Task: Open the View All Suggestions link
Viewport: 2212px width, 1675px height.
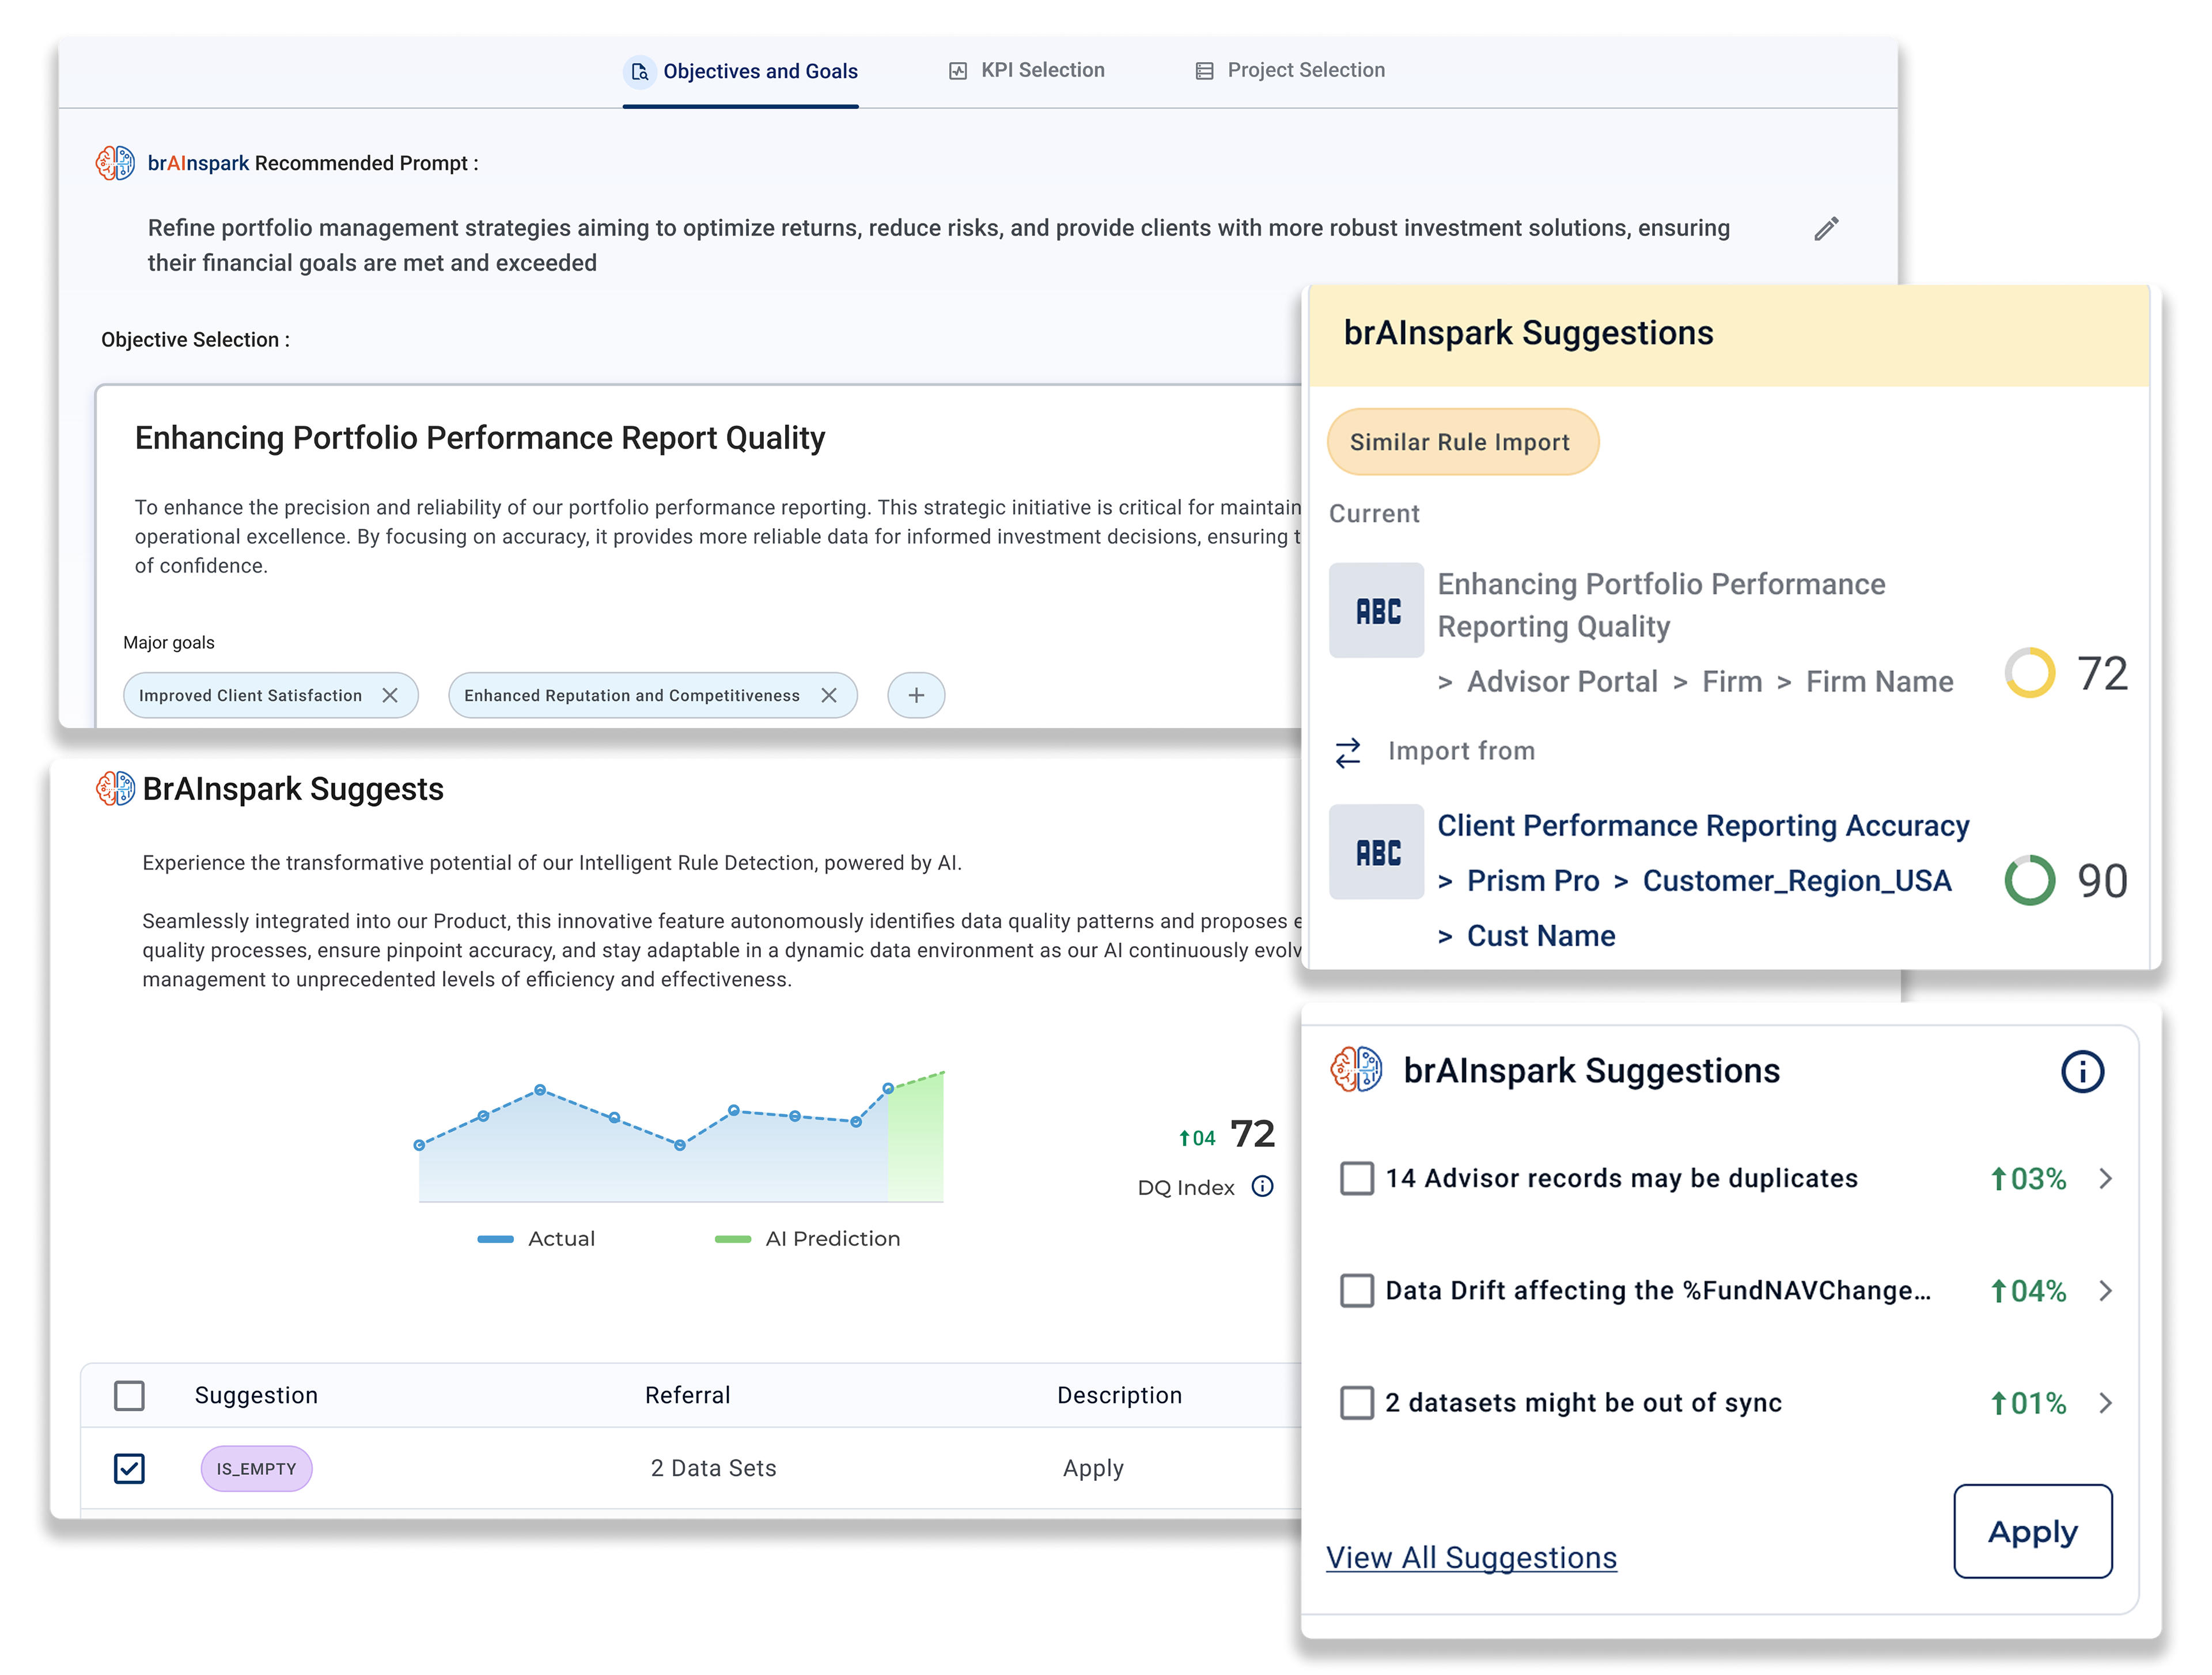Action: (1471, 1557)
